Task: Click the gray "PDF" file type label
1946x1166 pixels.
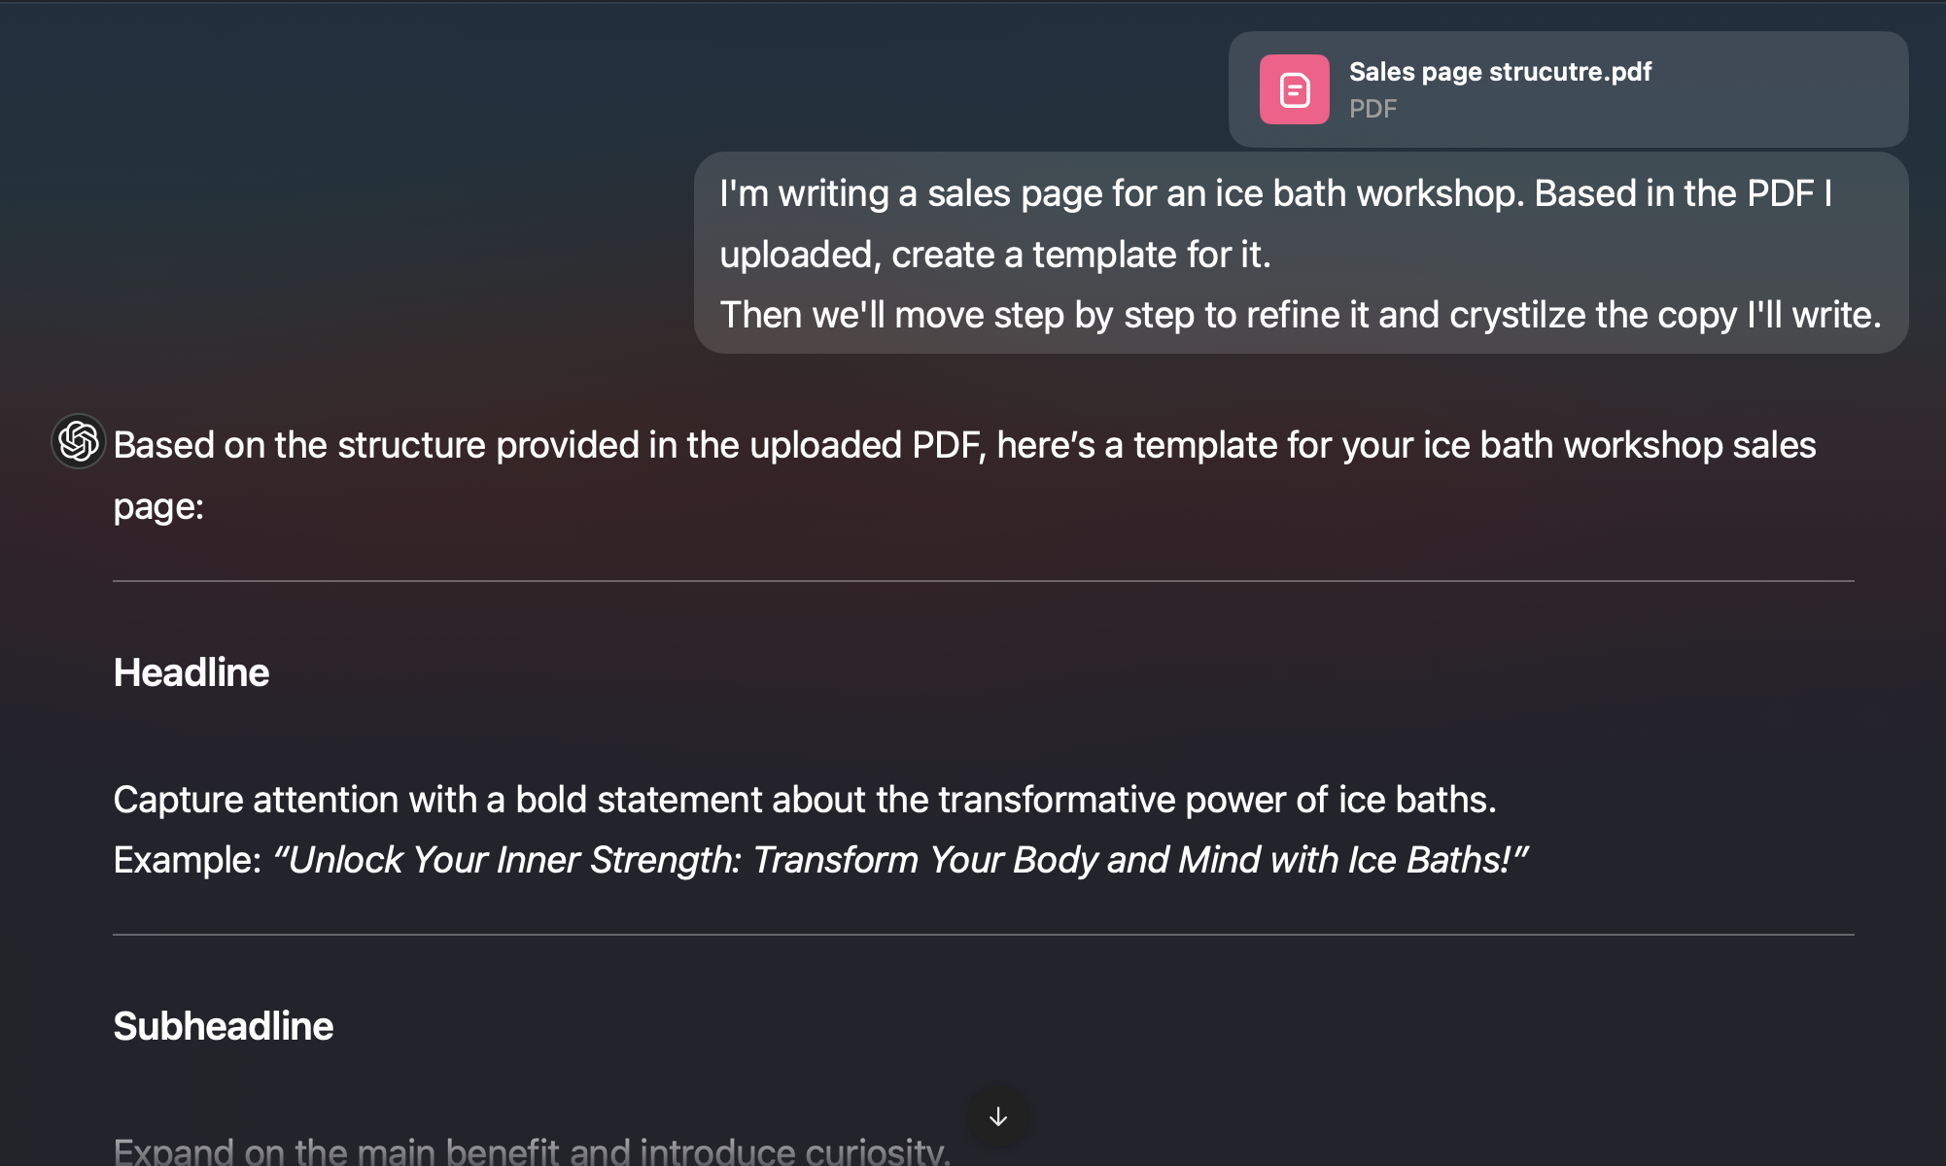Action: point(1373,109)
